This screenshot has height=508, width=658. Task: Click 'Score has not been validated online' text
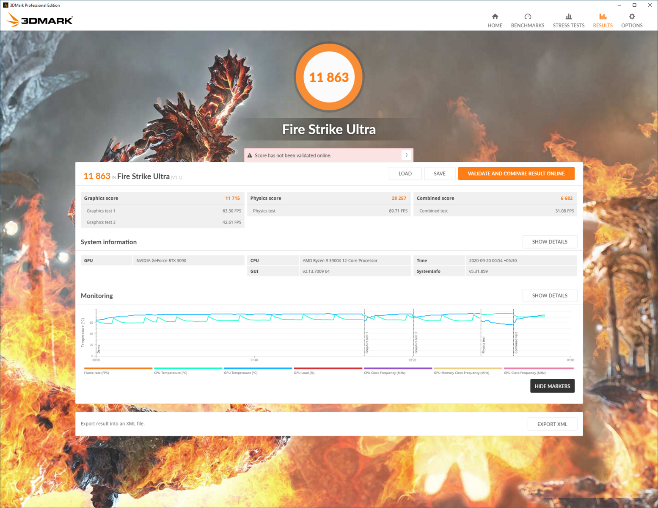pyautogui.click(x=293, y=155)
